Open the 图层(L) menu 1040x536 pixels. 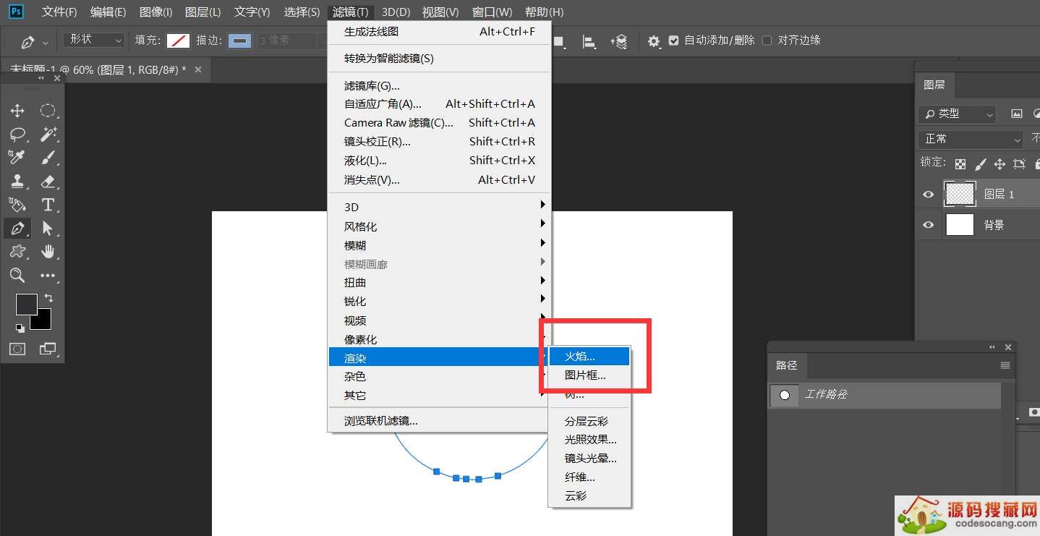click(203, 12)
